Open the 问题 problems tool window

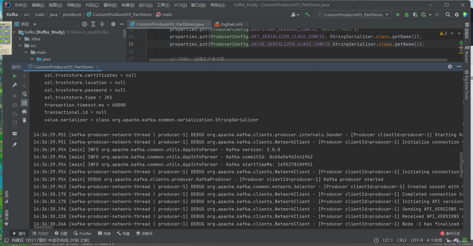[61, 234]
